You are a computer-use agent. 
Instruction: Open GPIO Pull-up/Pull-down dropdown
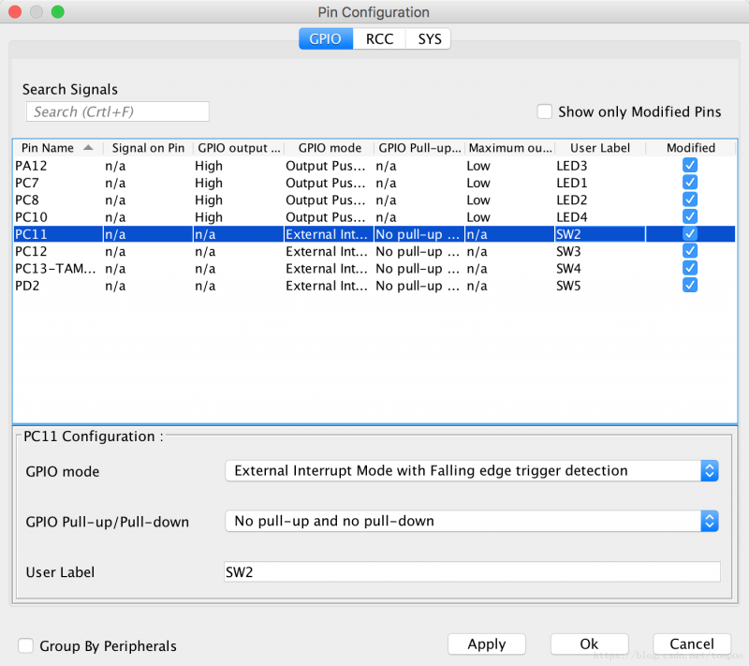click(471, 521)
